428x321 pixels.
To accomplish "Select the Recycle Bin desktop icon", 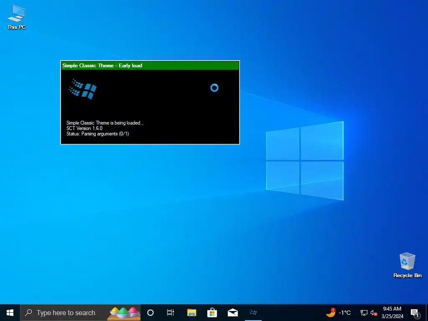I will pos(407,265).
